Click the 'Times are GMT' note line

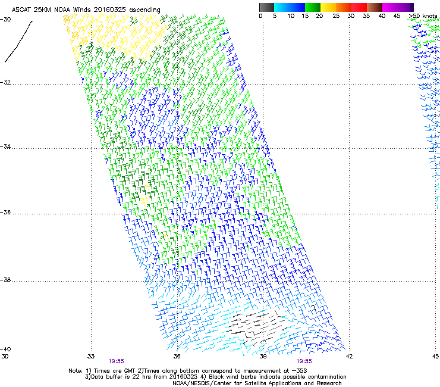(188, 371)
